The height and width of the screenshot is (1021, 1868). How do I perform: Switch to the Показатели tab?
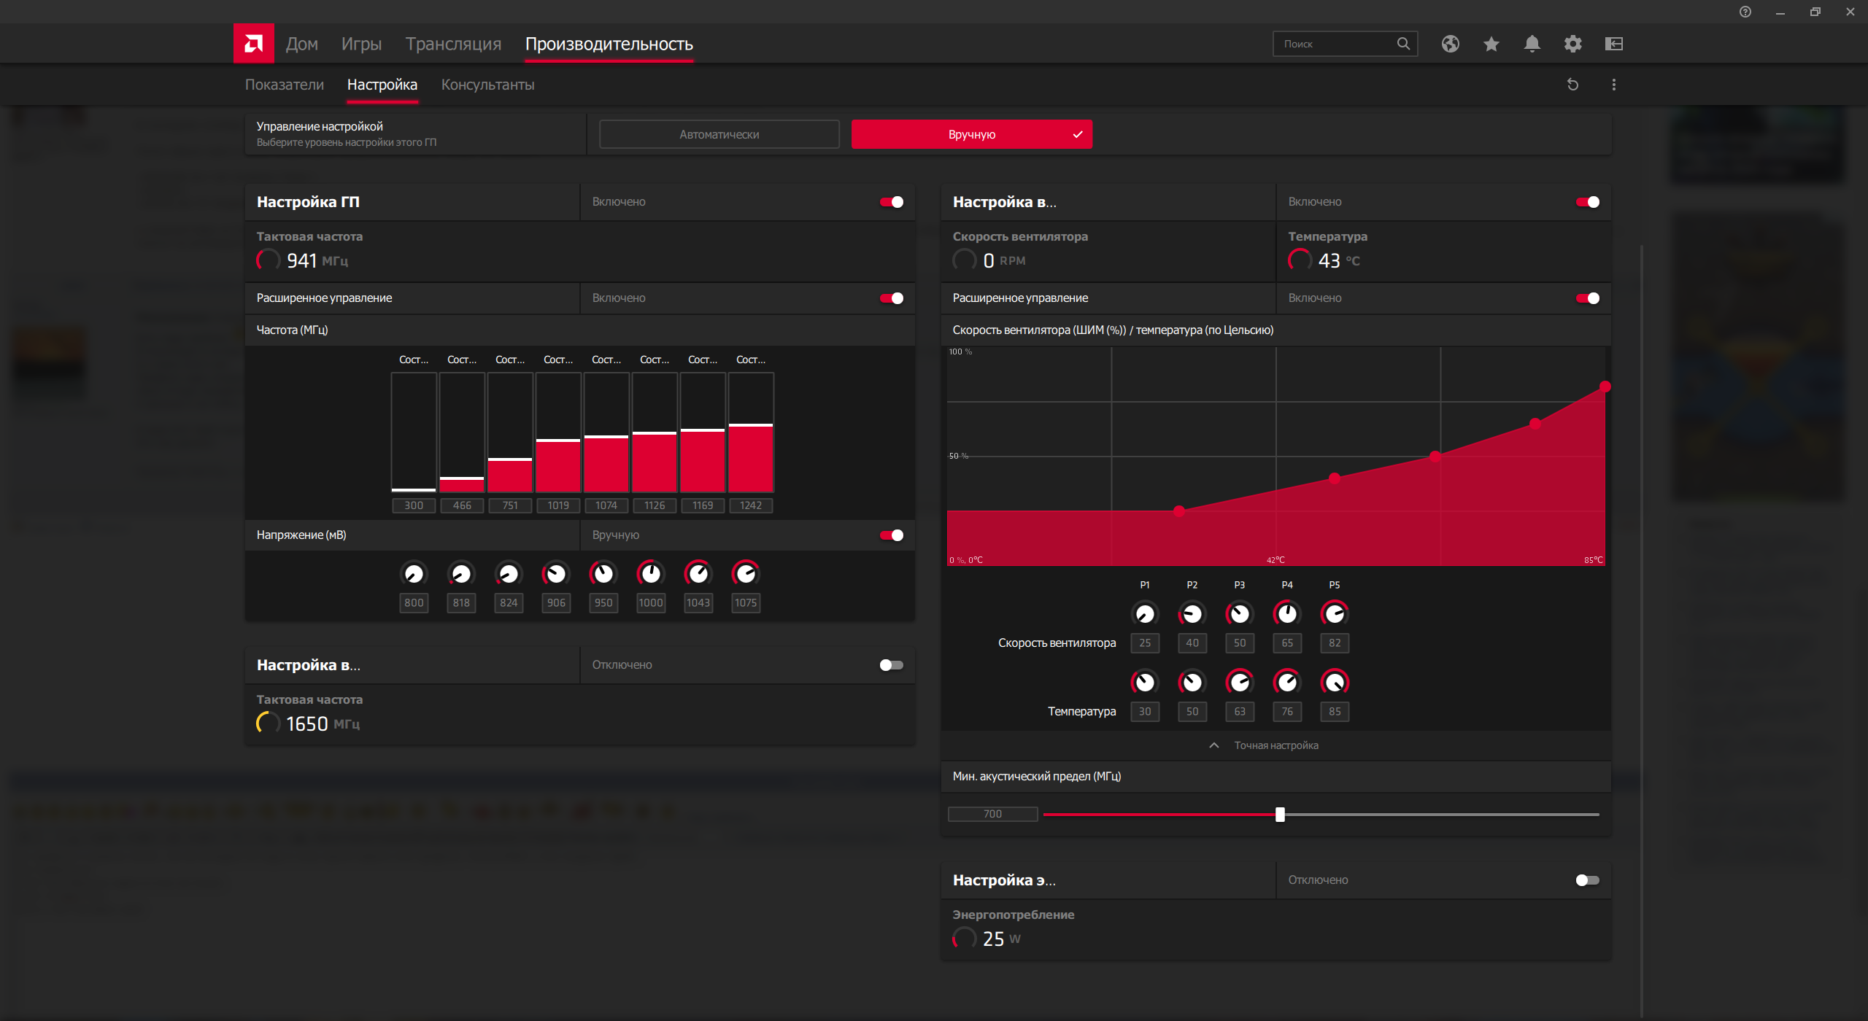284,85
